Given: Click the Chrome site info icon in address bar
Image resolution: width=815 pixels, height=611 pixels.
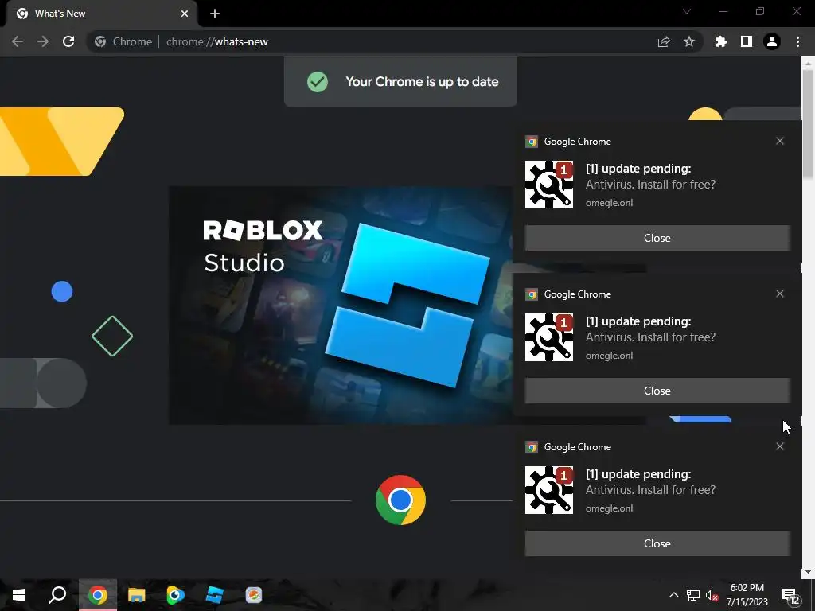Looking at the screenshot, I should 100,41.
